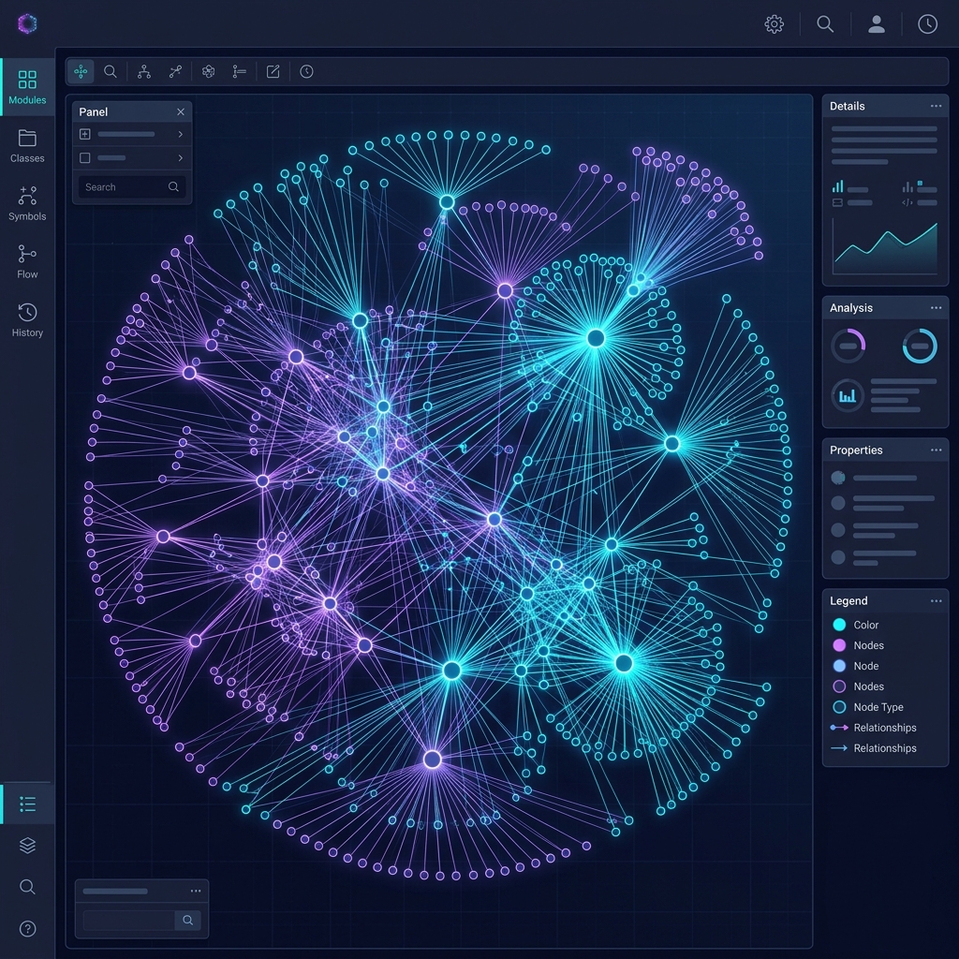Screen dimensions: 959x959
Task: Click the plus box in Panel's first row
Action: coord(85,134)
